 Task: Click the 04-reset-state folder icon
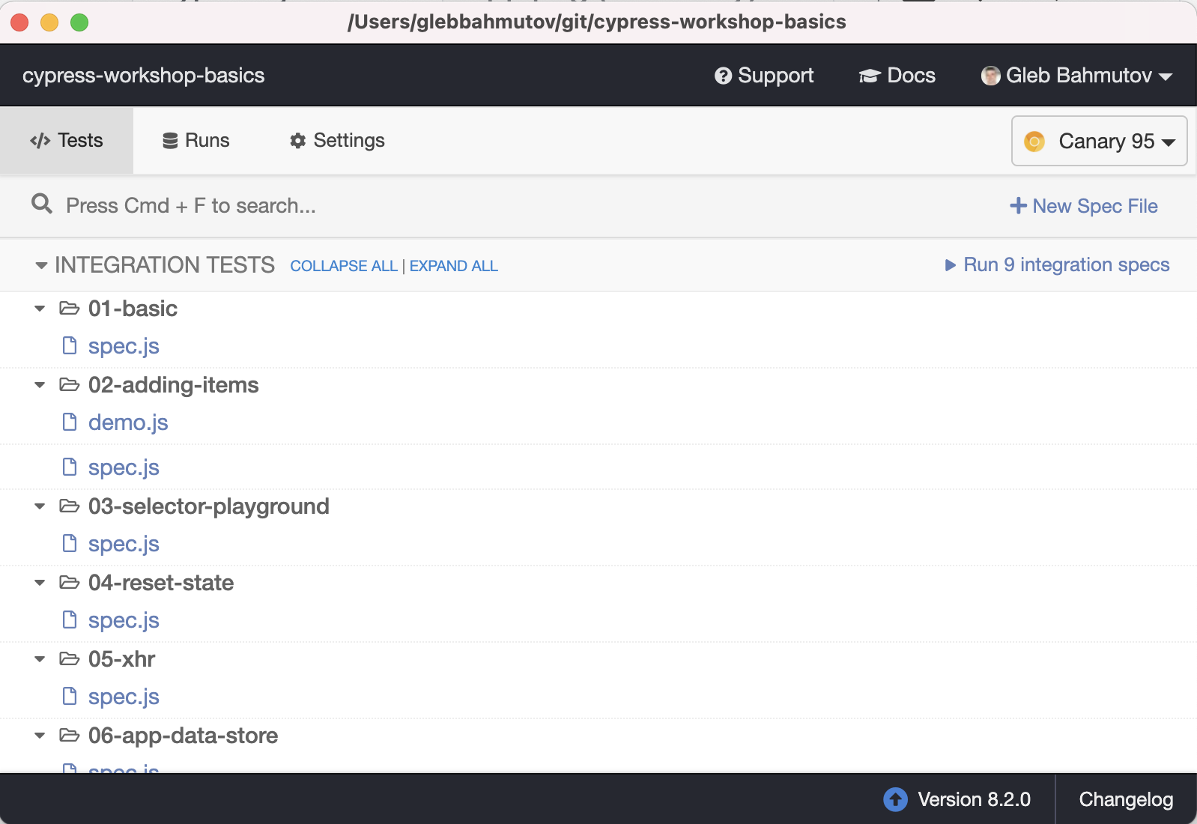click(70, 582)
